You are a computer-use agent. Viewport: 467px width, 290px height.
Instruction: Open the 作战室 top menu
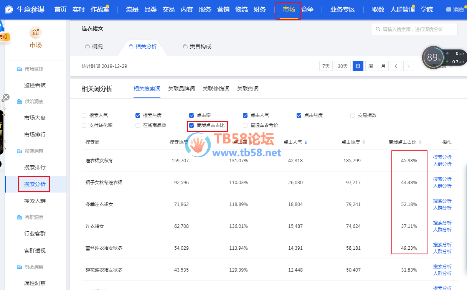tap(100, 10)
